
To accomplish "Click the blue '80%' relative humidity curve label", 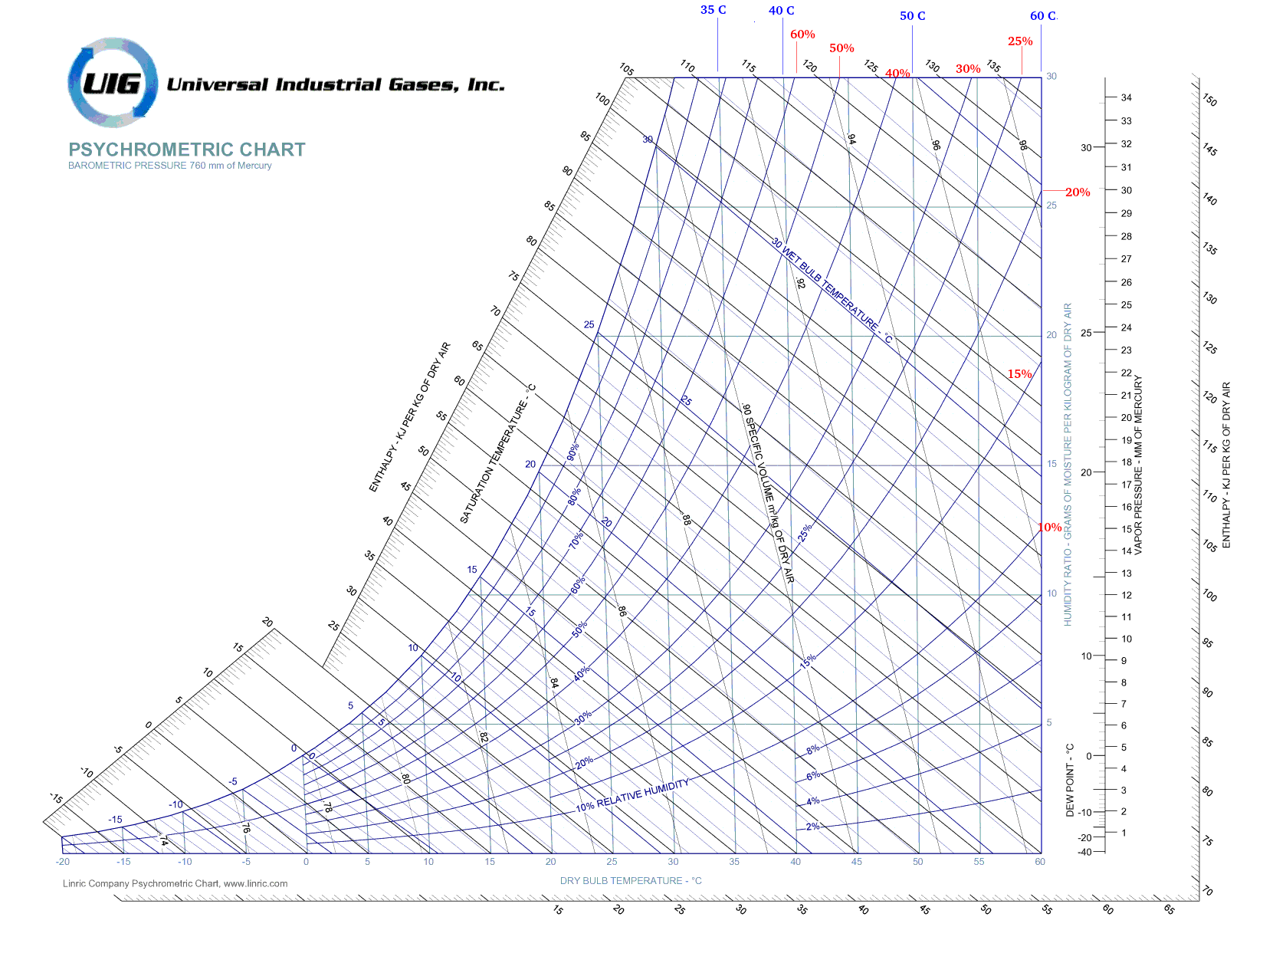I will (x=574, y=497).
